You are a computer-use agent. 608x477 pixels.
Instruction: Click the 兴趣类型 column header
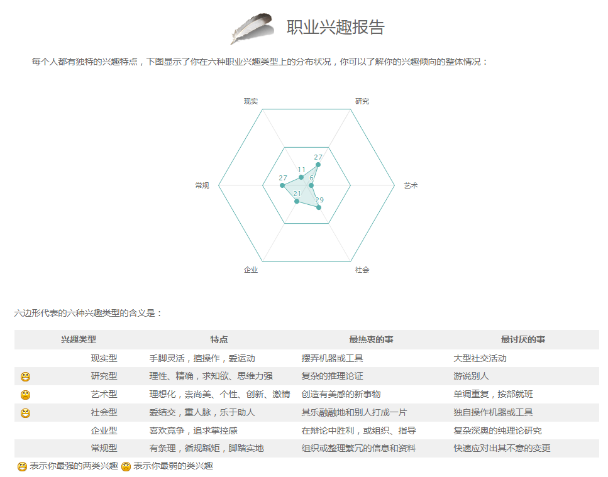click(x=79, y=339)
